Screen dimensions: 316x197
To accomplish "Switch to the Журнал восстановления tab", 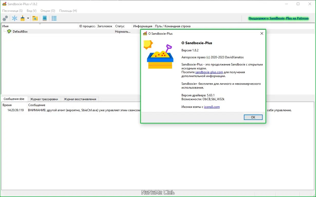I will tap(80, 99).
